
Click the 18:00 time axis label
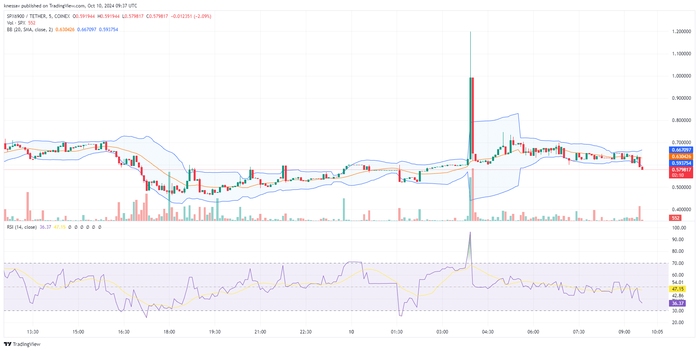point(169,332)
